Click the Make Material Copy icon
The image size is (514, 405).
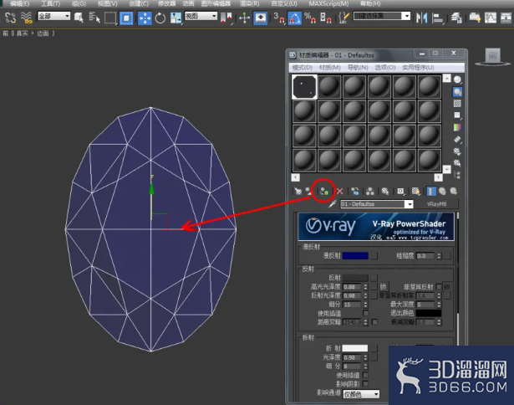[x=355, y=191]
